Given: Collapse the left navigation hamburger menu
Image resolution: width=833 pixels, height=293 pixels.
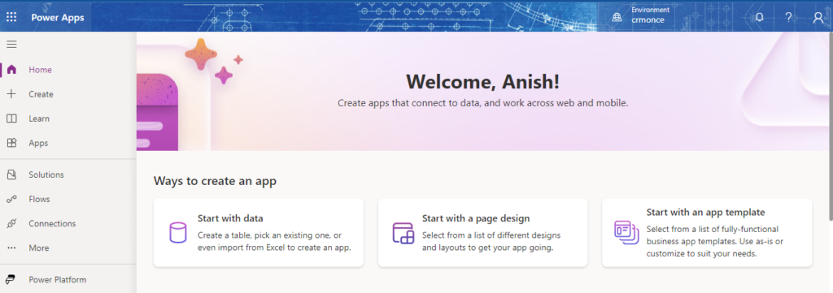Looking at the screenshot, I should [x=11, y=45].
